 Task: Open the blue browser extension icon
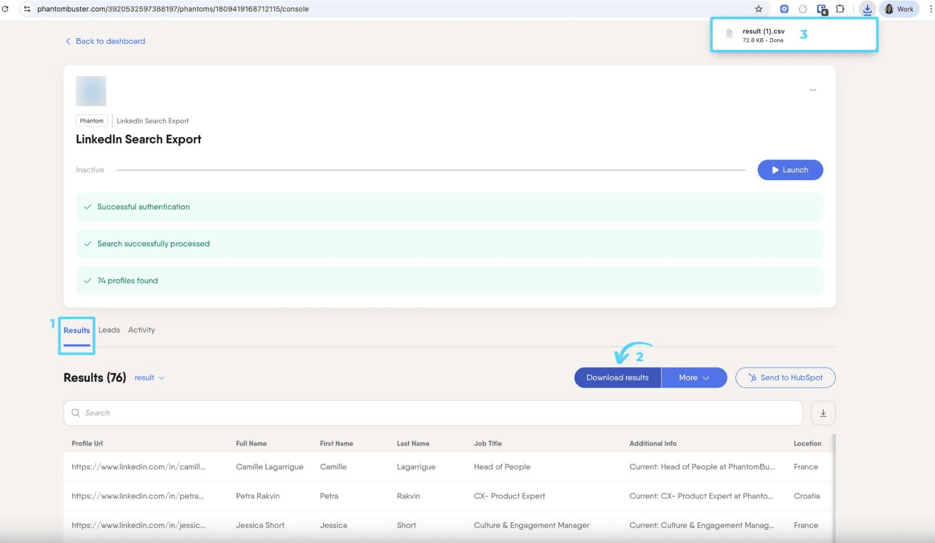coord(784,9)
